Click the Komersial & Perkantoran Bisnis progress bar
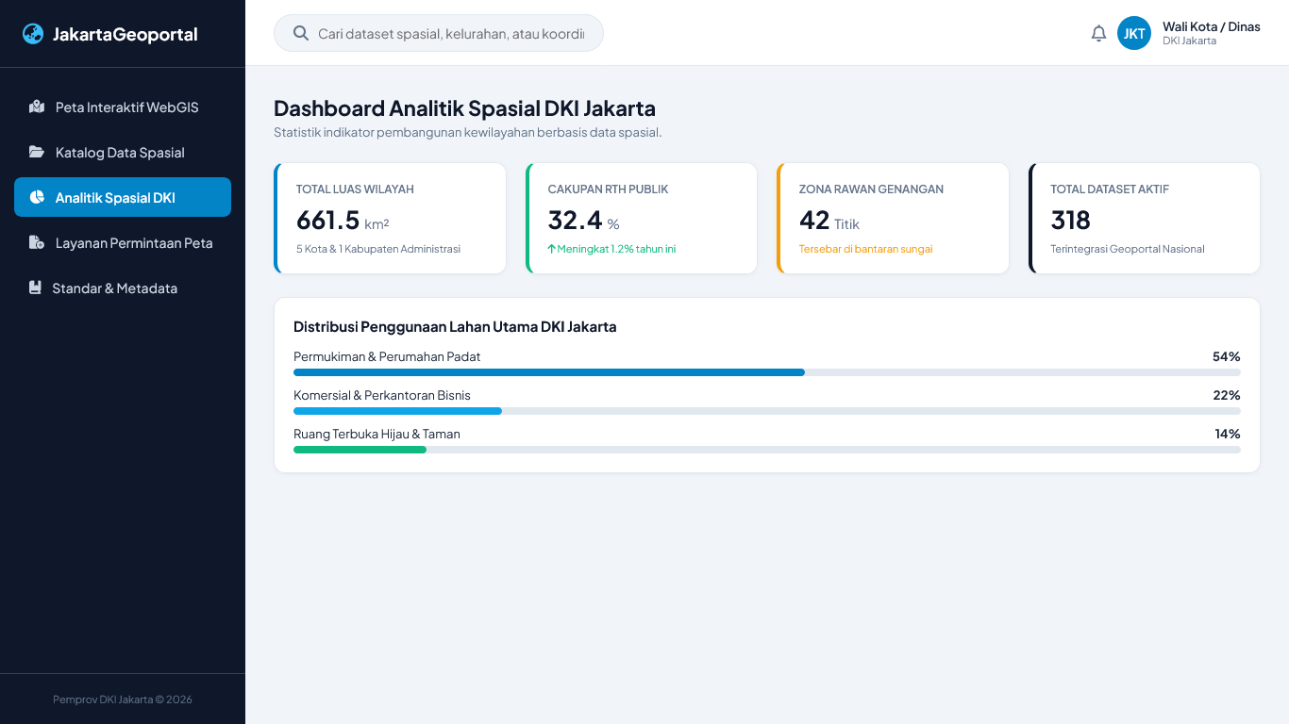 pos(767,411)
